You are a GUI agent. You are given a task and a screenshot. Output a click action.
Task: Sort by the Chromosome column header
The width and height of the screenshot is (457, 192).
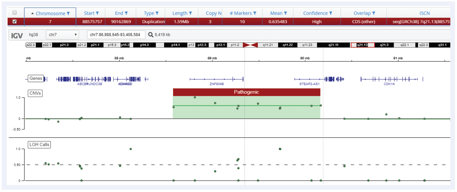point(50,13)
